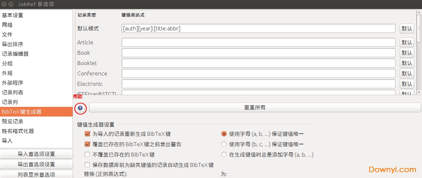Click Electronic key pattern field

pyautogui.click(x=258, y=84)
